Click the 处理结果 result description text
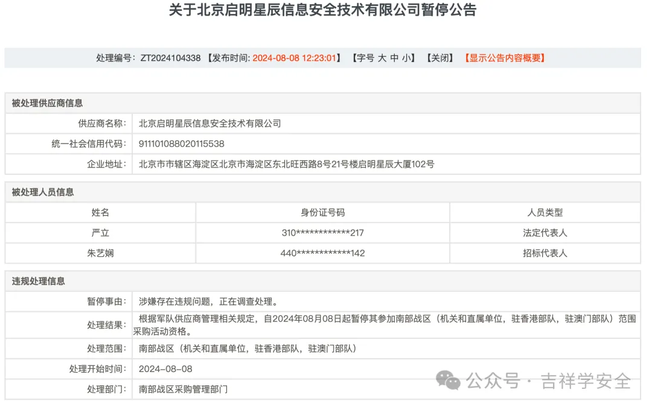652x407 pixels. [385, 325]
